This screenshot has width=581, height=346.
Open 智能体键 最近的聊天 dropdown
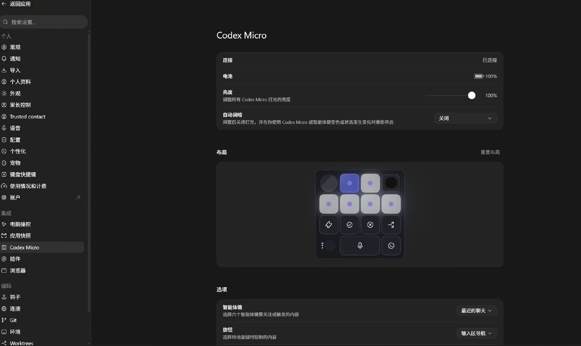477,311
